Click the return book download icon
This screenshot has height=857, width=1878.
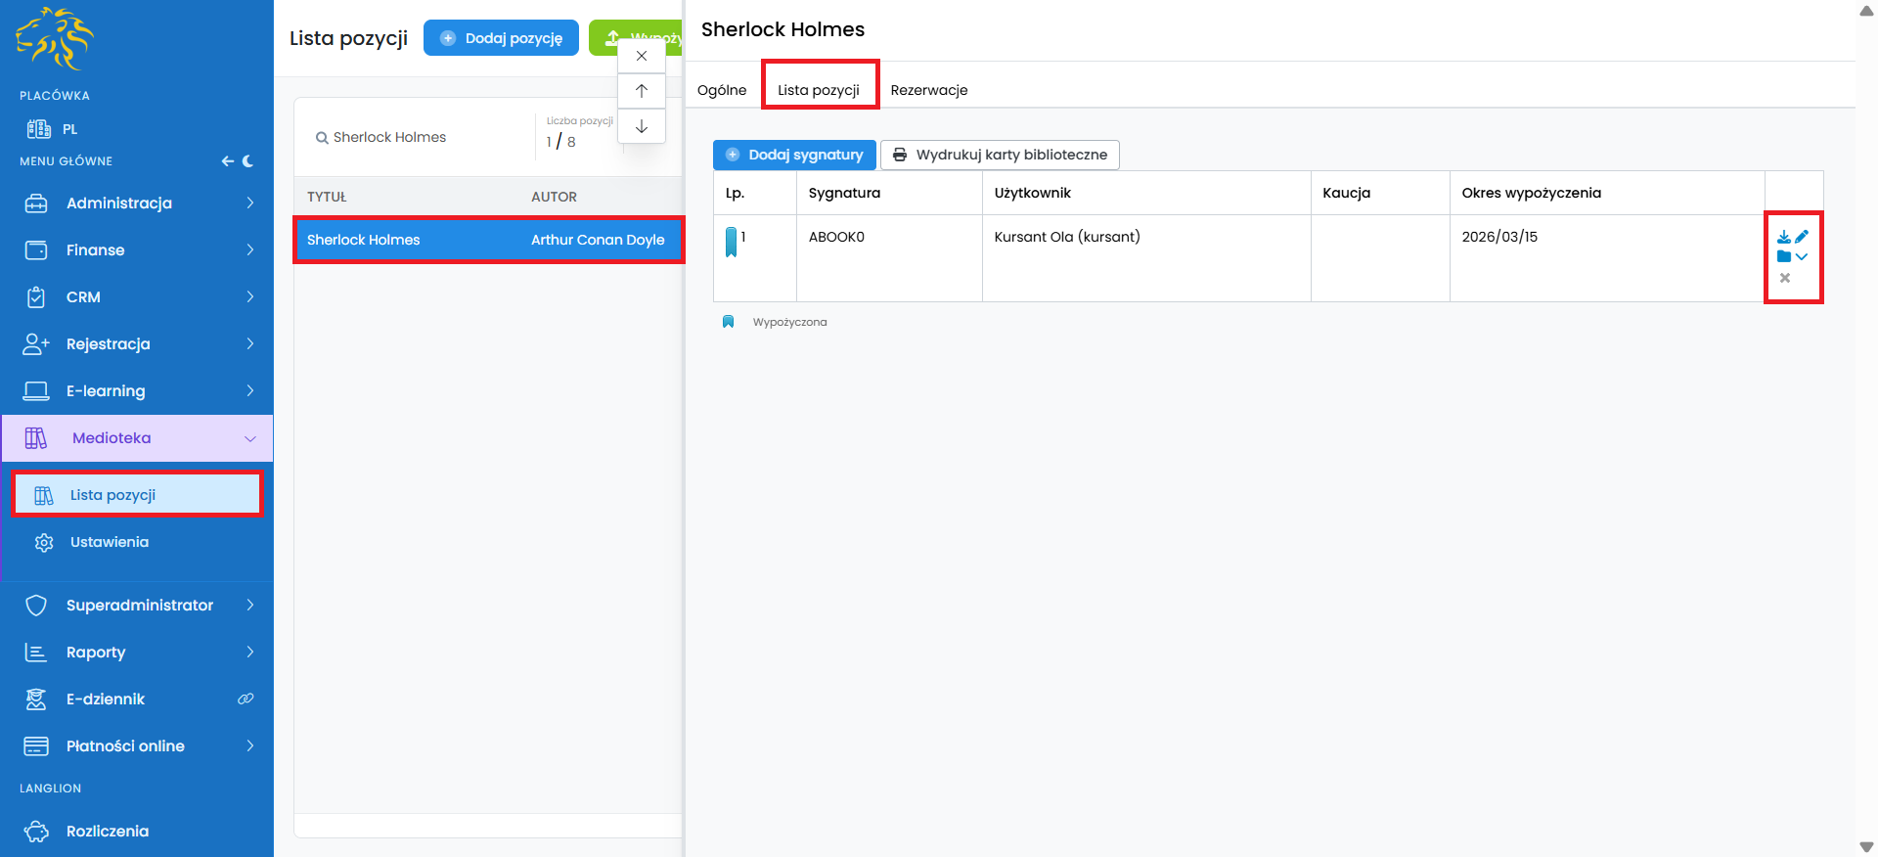[x=1784, y=237]
